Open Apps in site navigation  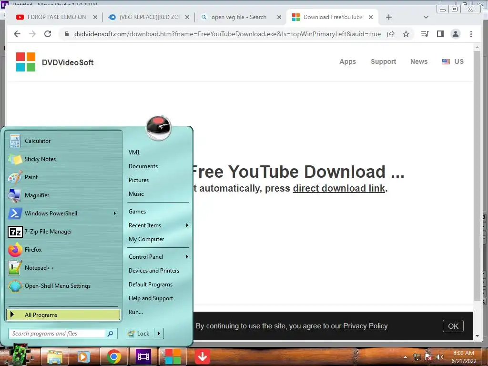[x=347, y=61]
